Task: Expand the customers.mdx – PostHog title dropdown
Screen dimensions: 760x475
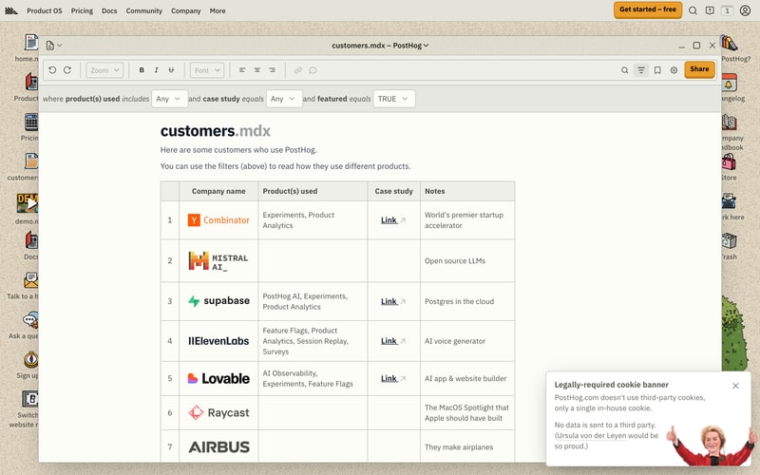Action: point(380,45)
